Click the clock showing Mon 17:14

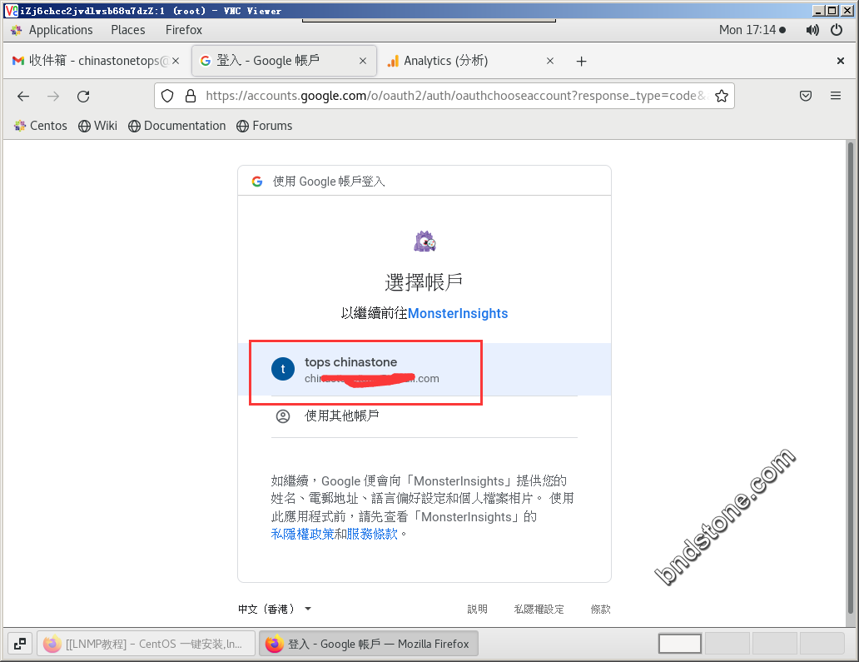(x=752, y=30)
